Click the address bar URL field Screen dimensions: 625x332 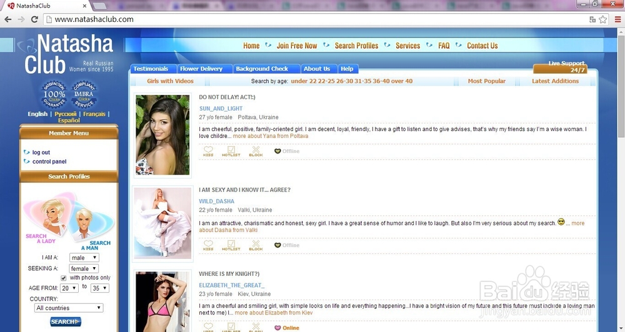(315, 19)
